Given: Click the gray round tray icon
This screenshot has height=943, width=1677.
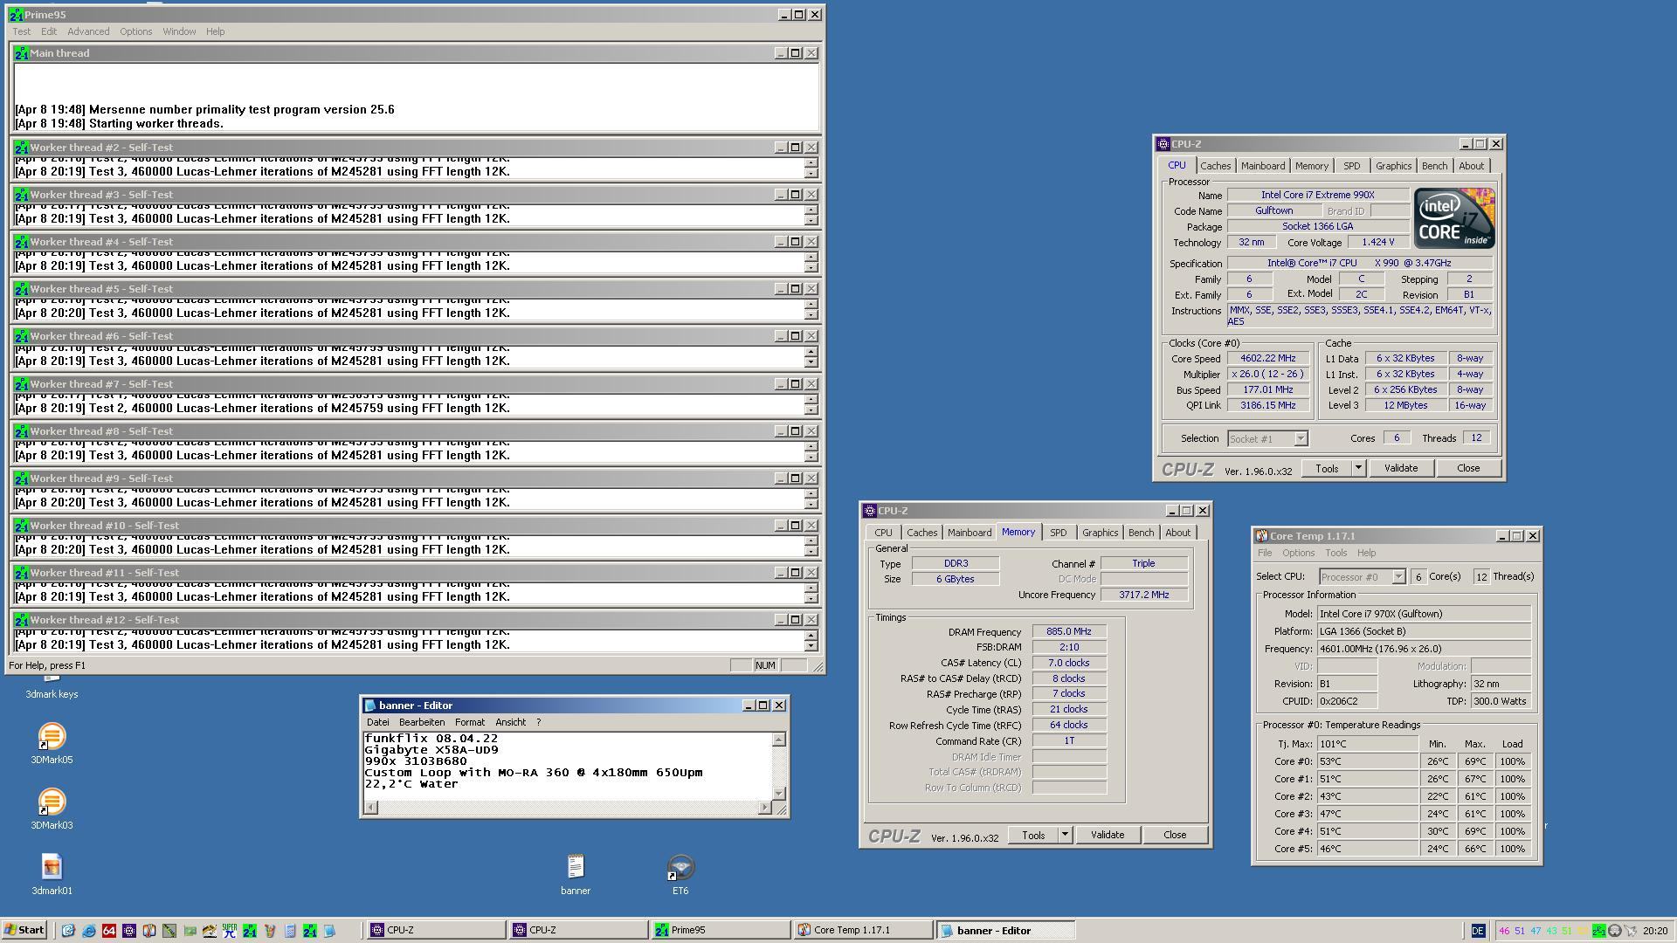Looking at the screenshot, I should [1615, 931].
